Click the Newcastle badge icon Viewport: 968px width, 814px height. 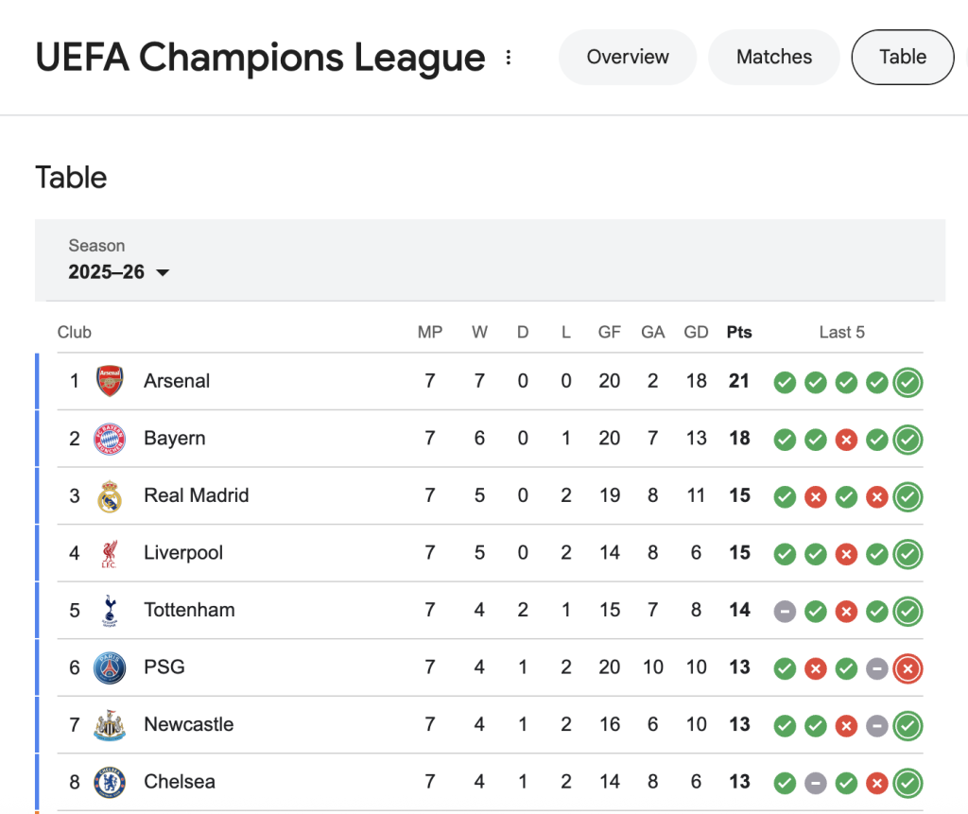pyautogui.click(x=109, y=724)
